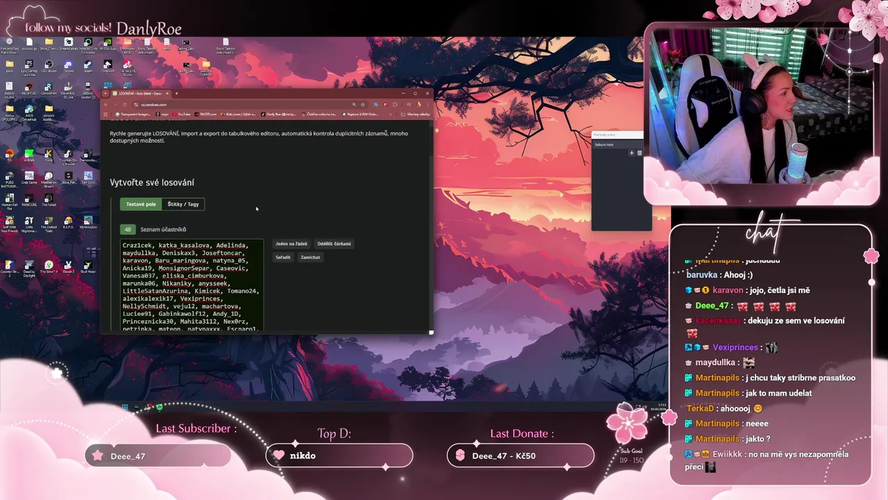Open the Fall Guys desktop icon

coord(88,178)
